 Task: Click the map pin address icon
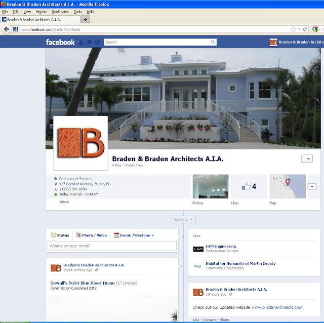[56, 184]
